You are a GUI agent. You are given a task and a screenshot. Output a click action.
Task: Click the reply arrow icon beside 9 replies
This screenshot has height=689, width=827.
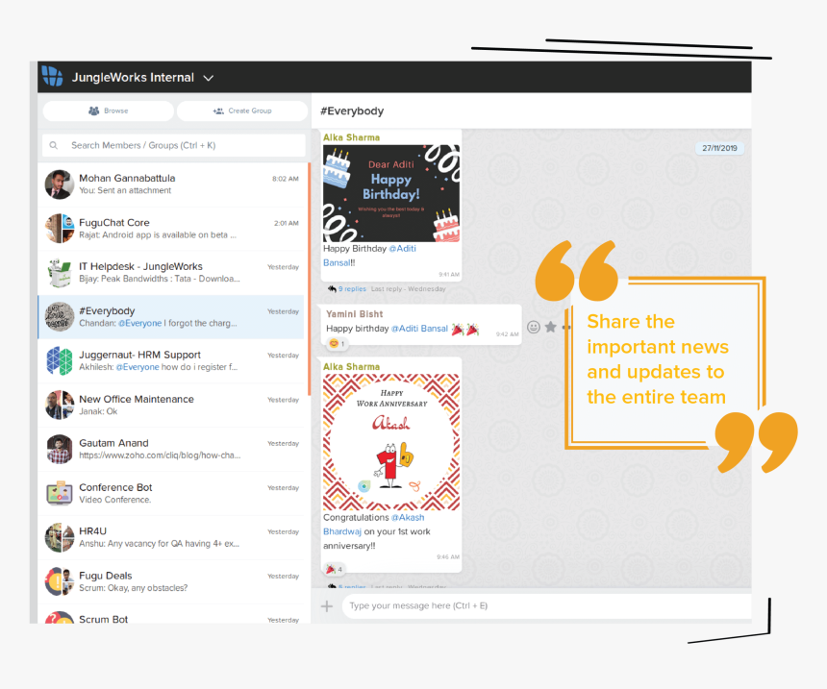pos(332,289)
